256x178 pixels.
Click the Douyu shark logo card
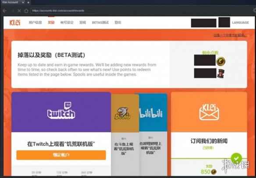(x=125, y=113)
